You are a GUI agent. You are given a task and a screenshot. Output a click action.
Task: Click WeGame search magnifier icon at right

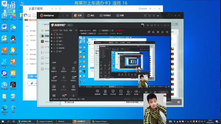(x=176, y=24)
